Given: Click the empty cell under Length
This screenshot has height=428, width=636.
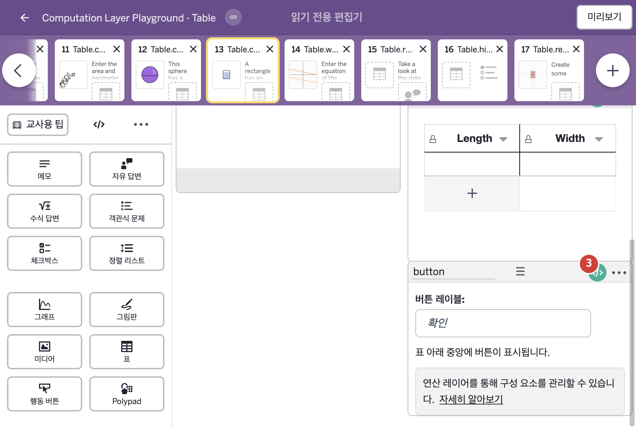Looking at the screenshot, I should [472, 164].
